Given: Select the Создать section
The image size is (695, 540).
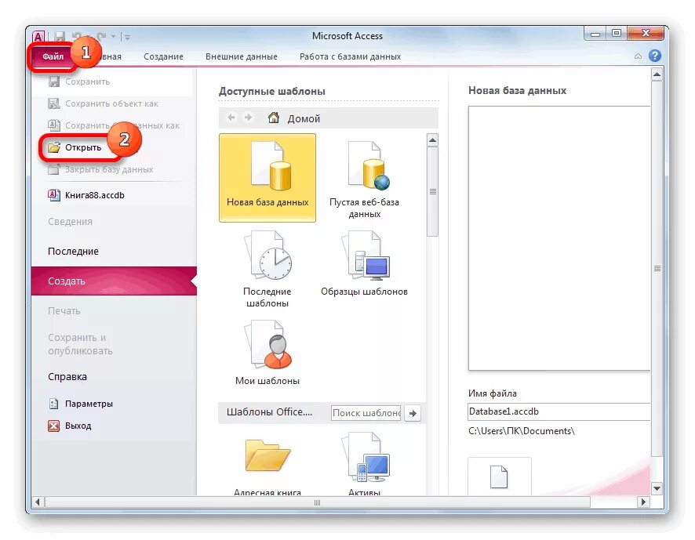Looking at the screenshot, I should click(114, 281).
